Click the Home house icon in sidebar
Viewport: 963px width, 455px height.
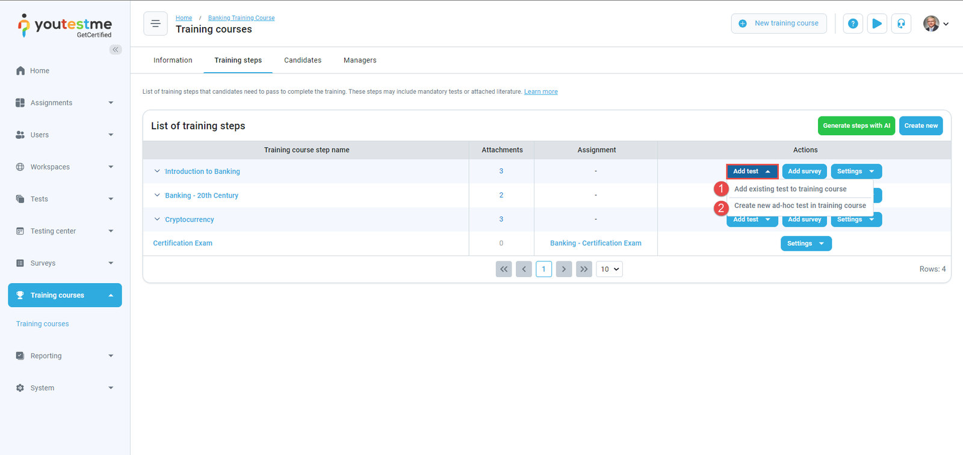(20, 70)
